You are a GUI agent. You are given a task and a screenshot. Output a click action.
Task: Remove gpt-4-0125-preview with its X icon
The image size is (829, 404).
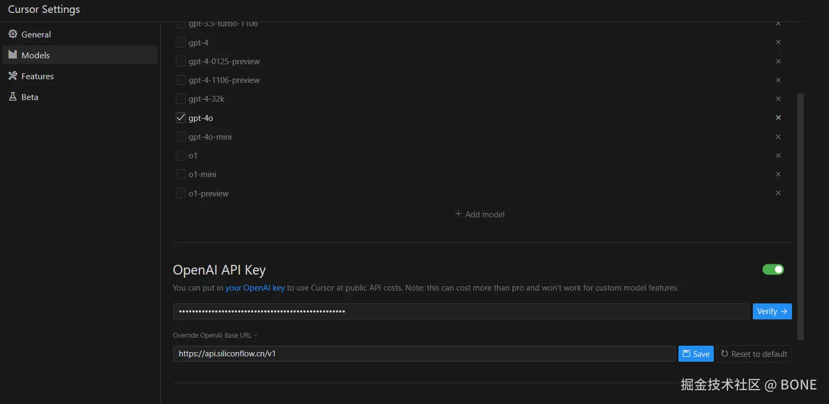pyautogui.click(x=778, y=61)
